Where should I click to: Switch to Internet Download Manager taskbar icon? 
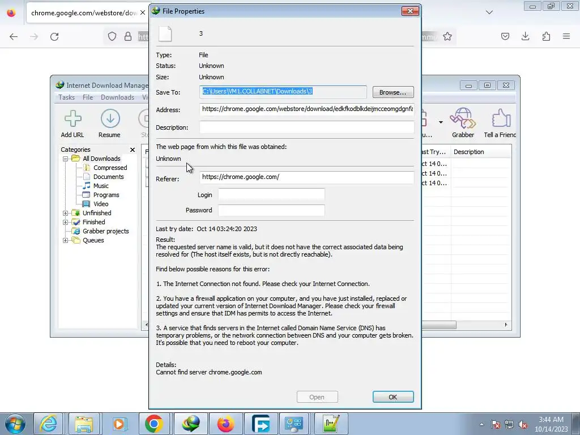point(191,424)
